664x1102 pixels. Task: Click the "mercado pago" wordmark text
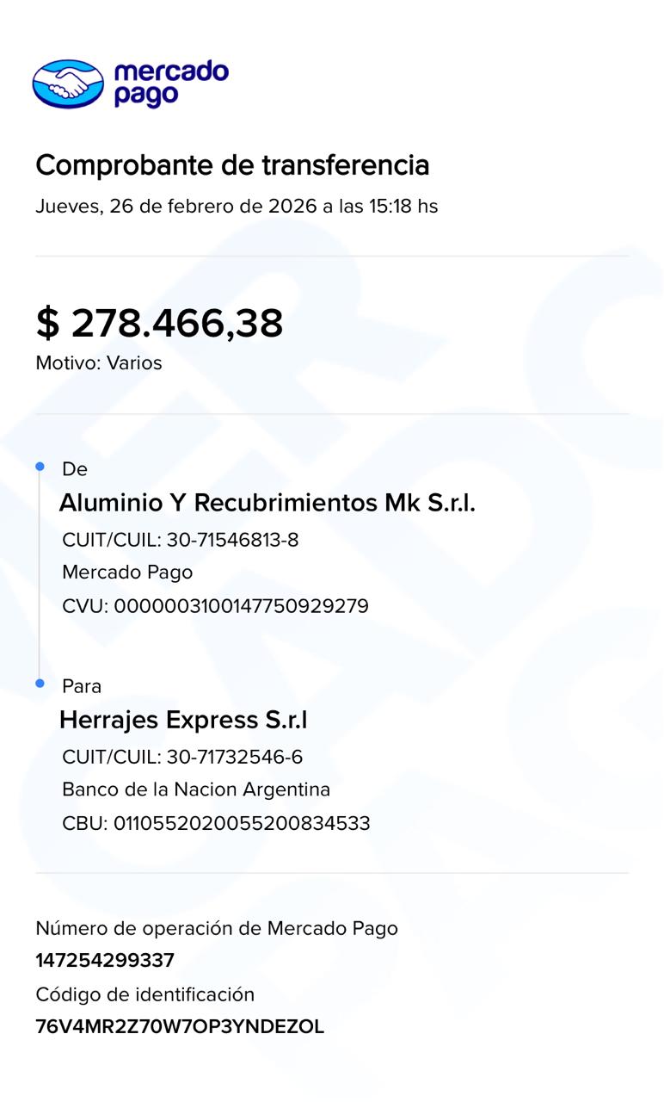[170, 84]
